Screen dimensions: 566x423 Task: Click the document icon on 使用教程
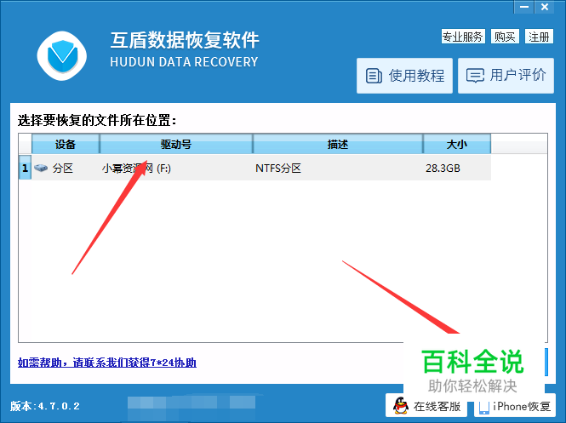[x=374, y=76]
